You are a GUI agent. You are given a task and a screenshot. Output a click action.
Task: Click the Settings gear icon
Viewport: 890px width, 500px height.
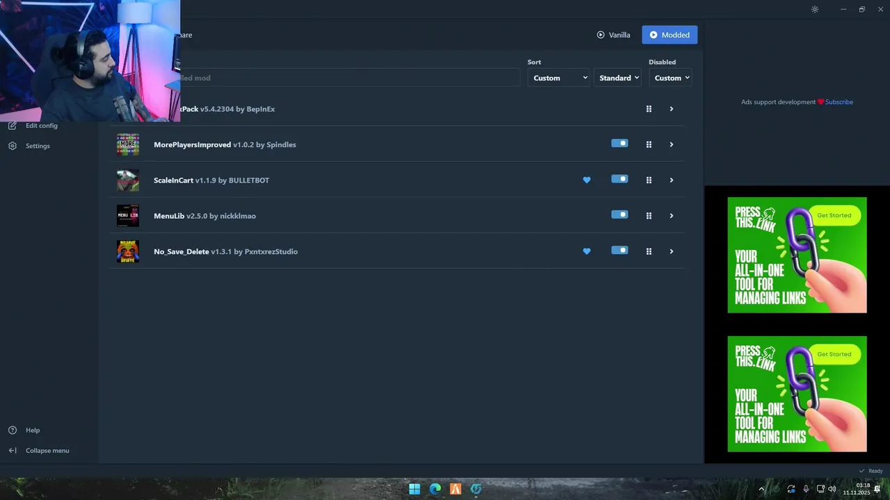pyautogui.click(x=13, y=146)
